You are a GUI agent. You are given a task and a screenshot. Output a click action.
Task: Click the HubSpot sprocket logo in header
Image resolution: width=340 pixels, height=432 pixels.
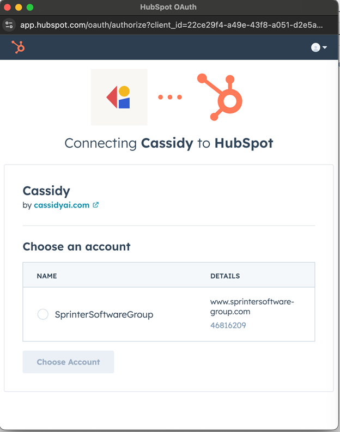[x=18, y=47]
